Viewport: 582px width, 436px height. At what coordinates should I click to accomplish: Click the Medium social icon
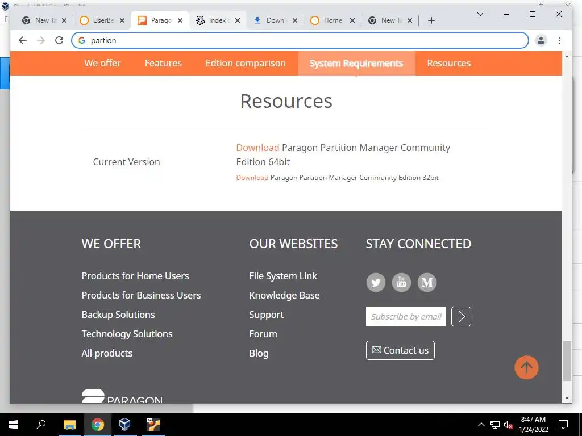point(427,283)
